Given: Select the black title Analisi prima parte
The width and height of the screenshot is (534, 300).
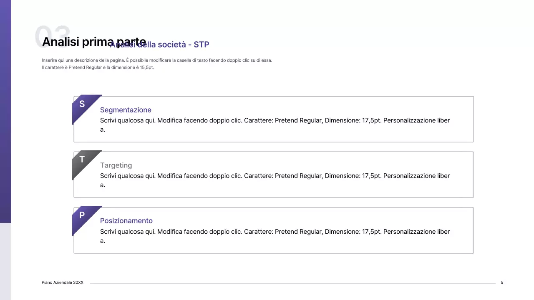Looking at the screenshot, I should 75,42.
